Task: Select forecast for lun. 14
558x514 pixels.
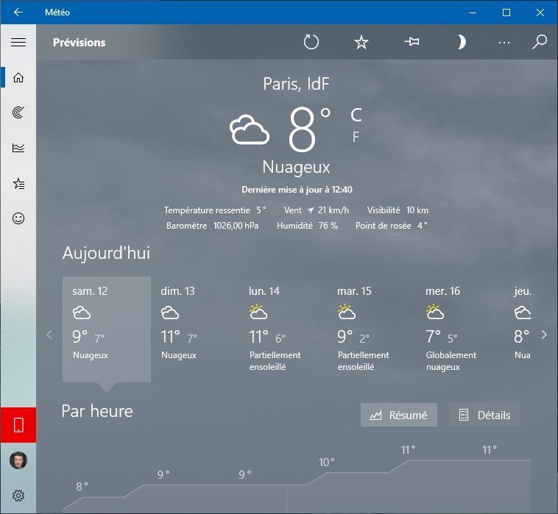Action: point(283,329)
